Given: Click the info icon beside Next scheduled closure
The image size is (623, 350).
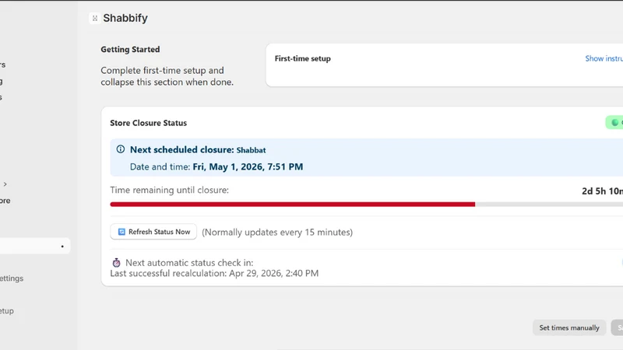Looking at the screenshot, I should 121,149.
